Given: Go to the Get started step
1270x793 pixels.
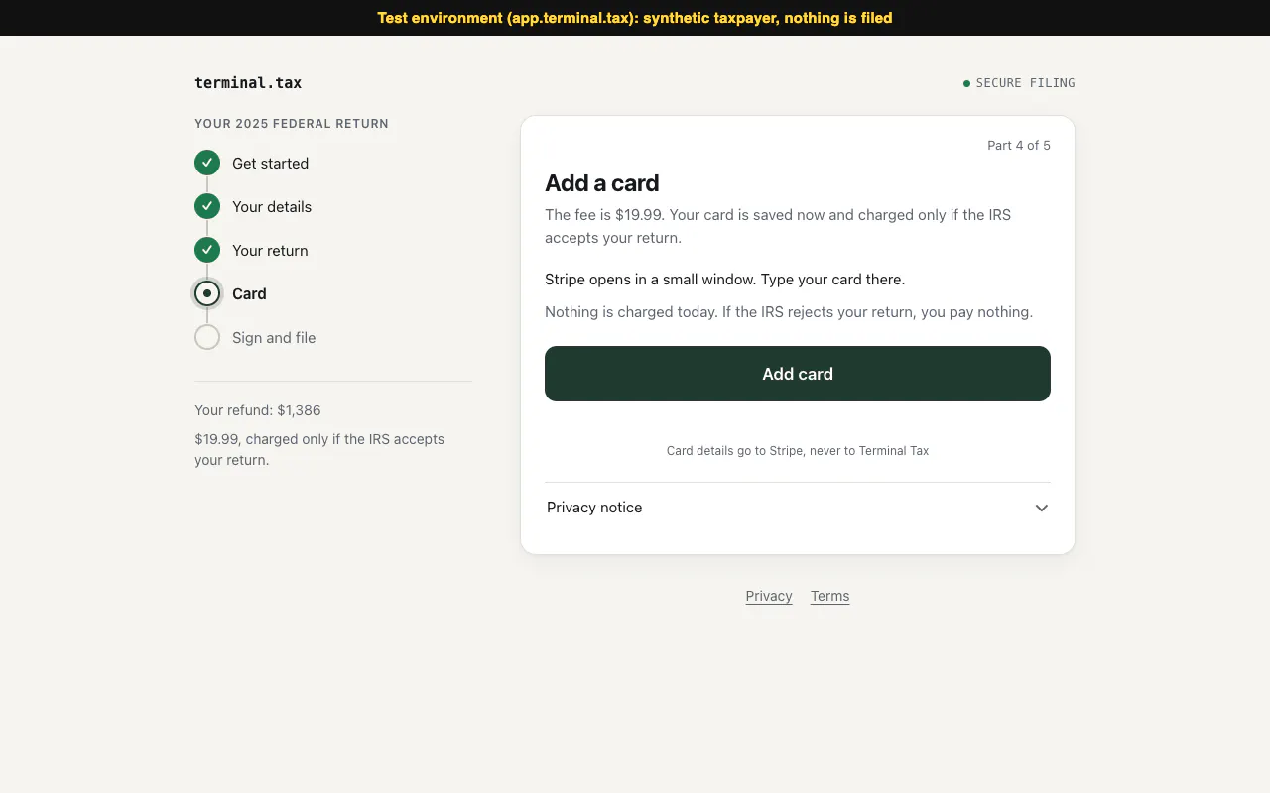Looking at the screenshot, I should [270, 164].
